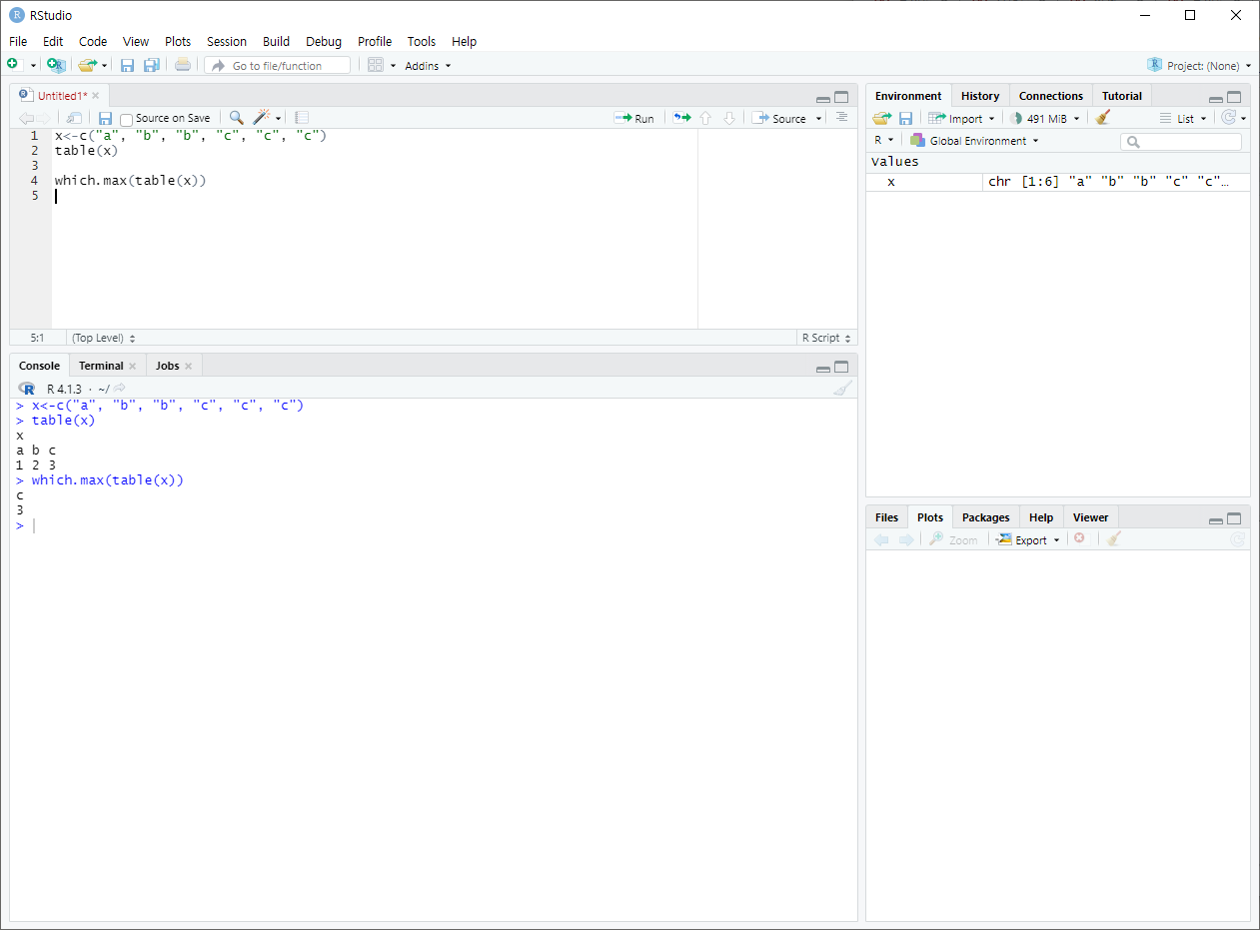The height and width of the screenshot is (930, 1260).
Task: Create a new project icon
Action: 56,65
